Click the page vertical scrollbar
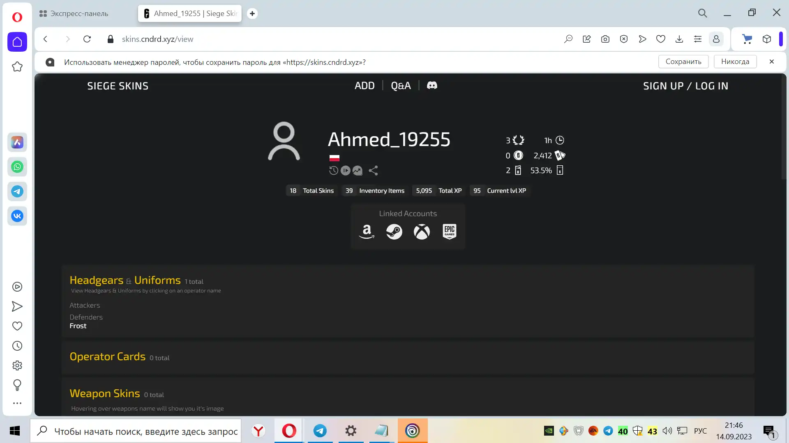The height and width of the screenshot is (443, 789). [784, 127]
